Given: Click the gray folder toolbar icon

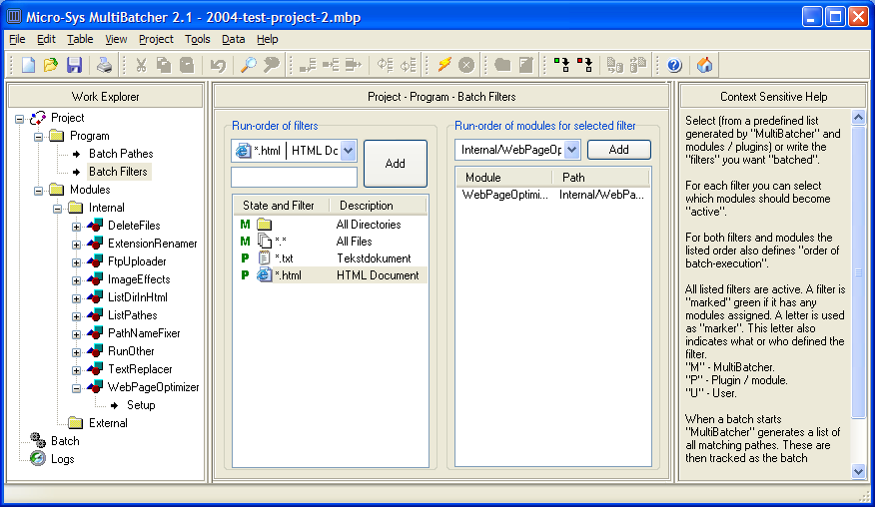Looking at the screenshot, I should coord(502,65).
